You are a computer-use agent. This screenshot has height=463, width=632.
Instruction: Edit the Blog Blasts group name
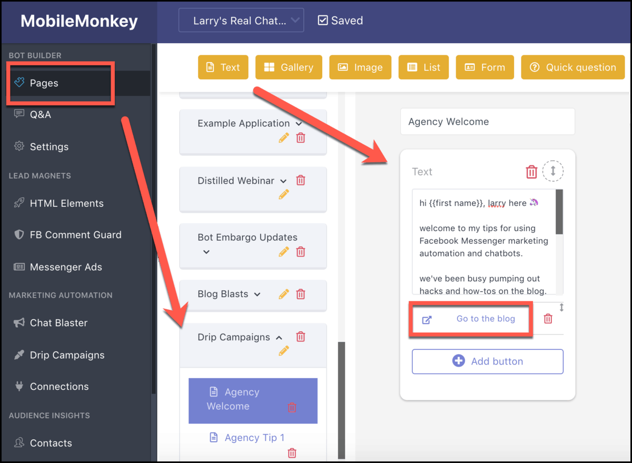point(284,294)
